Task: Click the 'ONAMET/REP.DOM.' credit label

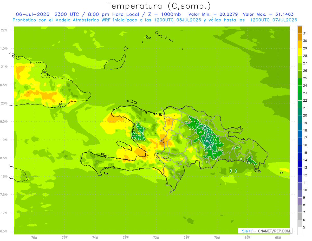Action: [x=275, y=231]
